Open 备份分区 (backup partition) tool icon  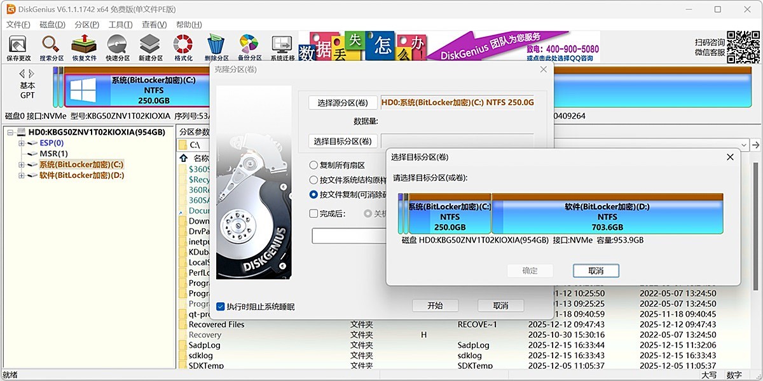pos(248,44)
